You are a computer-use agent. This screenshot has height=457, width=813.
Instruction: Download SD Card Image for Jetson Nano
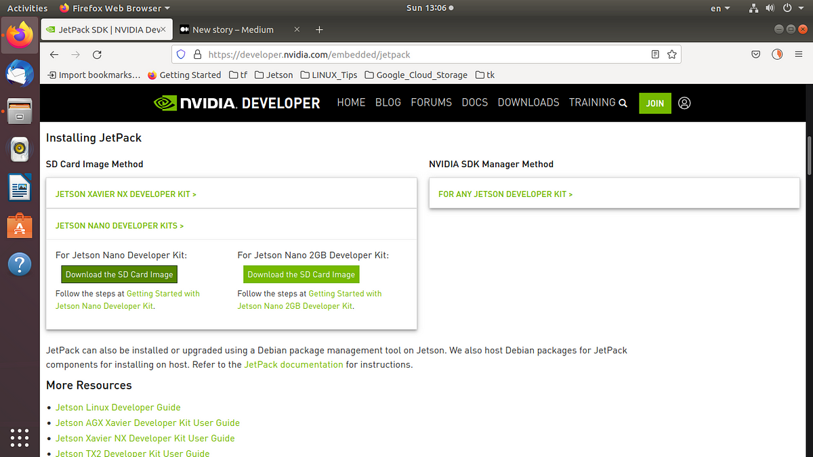(x=119, y=274)
